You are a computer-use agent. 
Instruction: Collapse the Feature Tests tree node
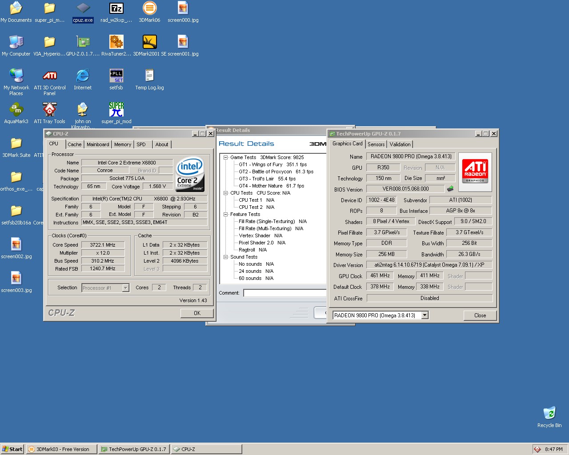click(x=225, y=214)
